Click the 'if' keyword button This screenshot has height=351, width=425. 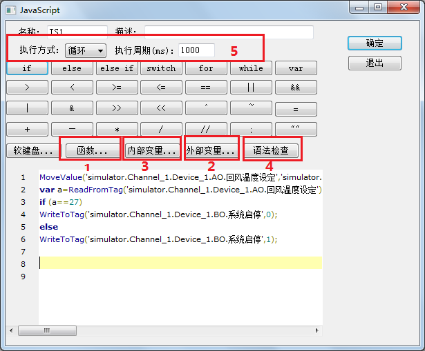pos(27,68)
